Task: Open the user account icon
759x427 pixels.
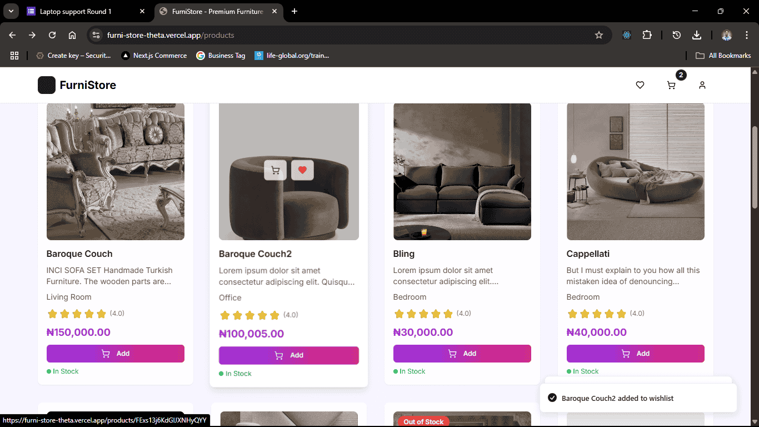Action: point(702,85)
